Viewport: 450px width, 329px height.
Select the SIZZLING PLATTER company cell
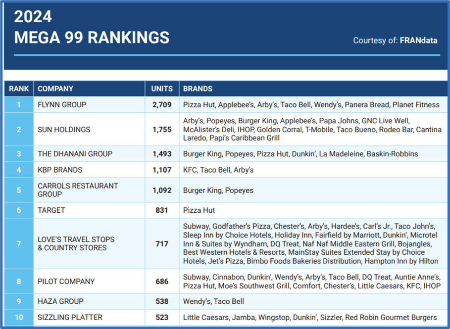[x=89, y=318]
